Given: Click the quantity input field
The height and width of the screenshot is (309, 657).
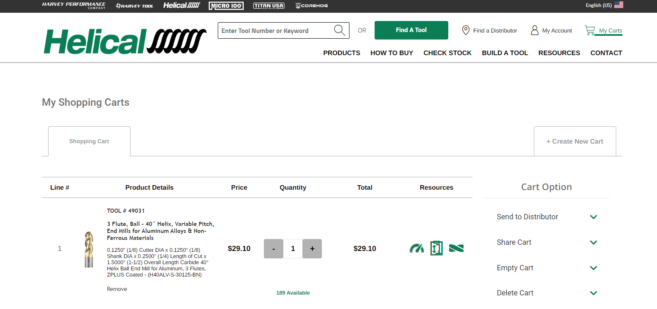Looking at the screenshot, I should pos(293,249).
